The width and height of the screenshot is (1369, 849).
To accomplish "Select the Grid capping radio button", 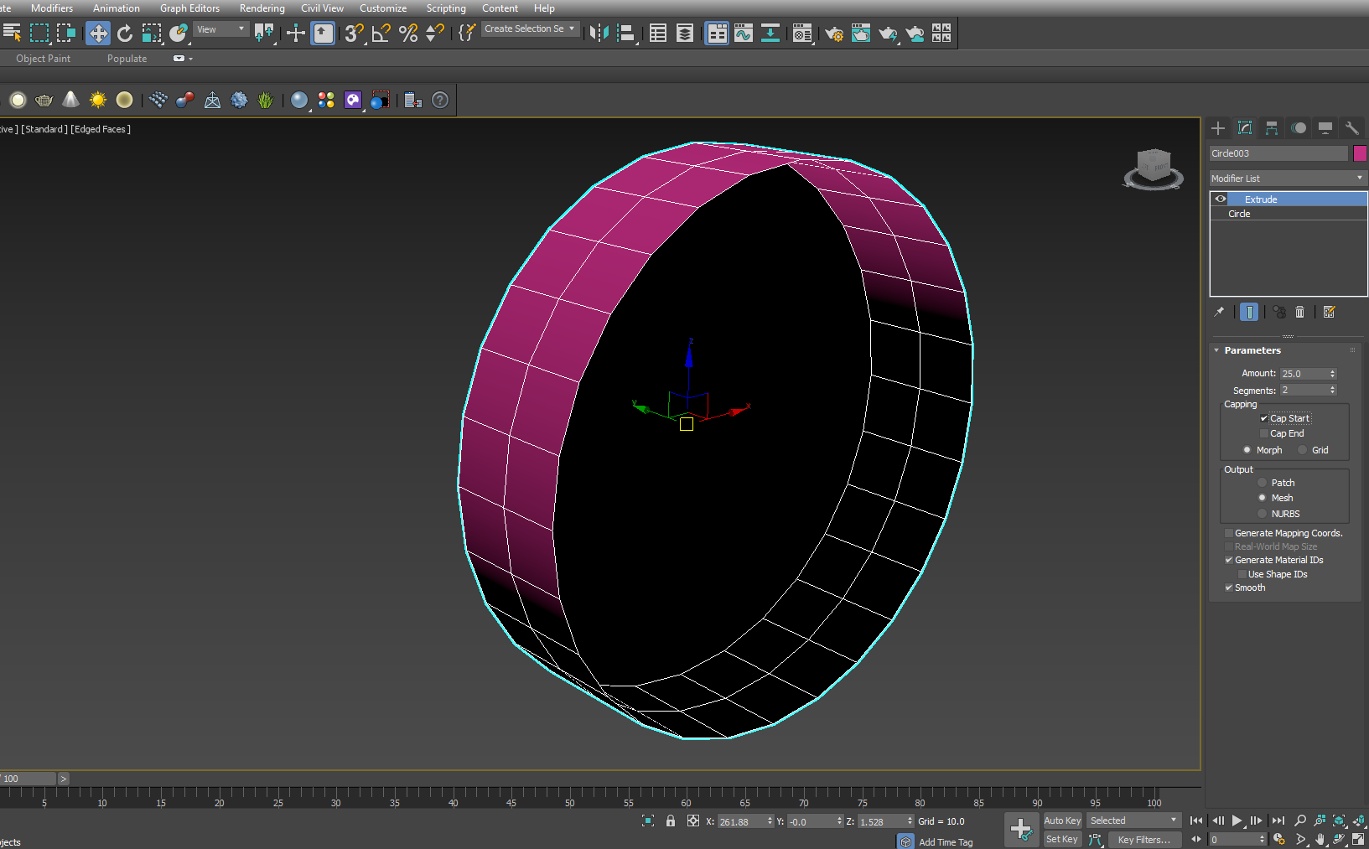I will (1303, 450).
